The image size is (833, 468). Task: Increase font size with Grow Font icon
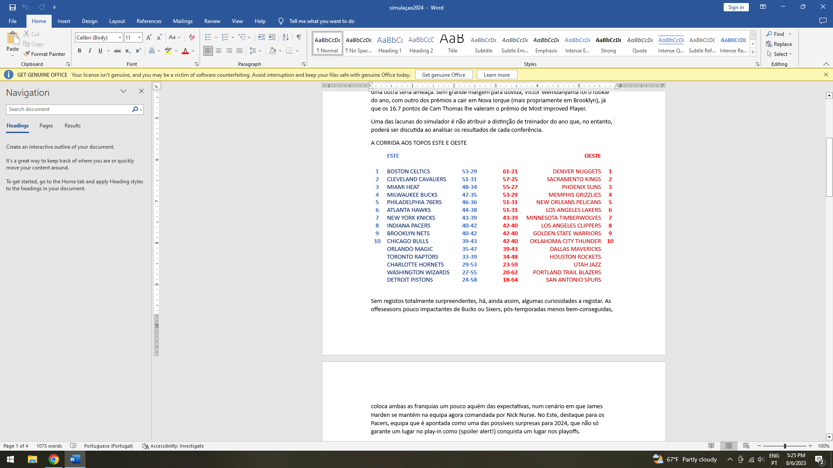click(x=149, y=38)
